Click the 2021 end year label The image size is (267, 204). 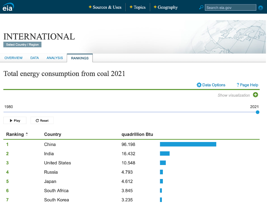254,107
